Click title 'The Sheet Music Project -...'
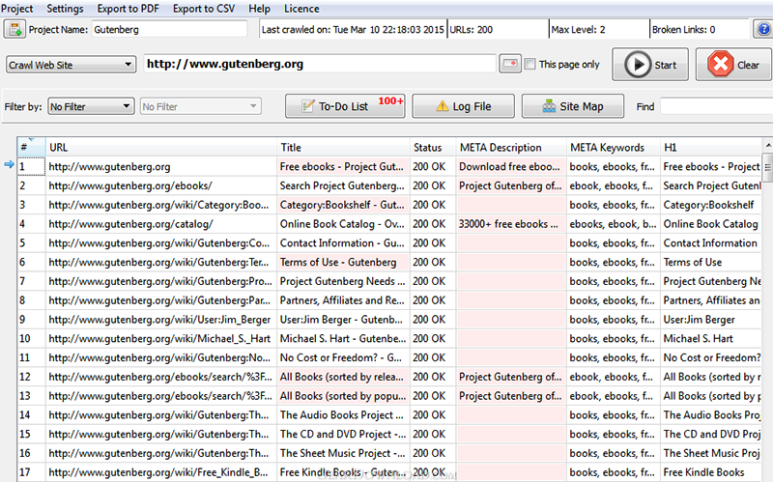This screenshot has height=482, width=773. (x=344, y=453)
